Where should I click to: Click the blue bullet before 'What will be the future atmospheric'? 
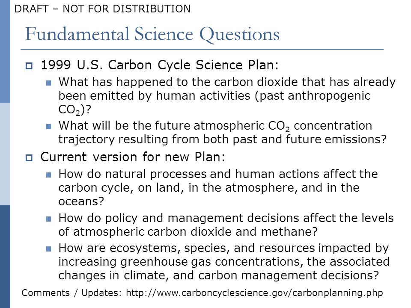click(x=48, y=127)
